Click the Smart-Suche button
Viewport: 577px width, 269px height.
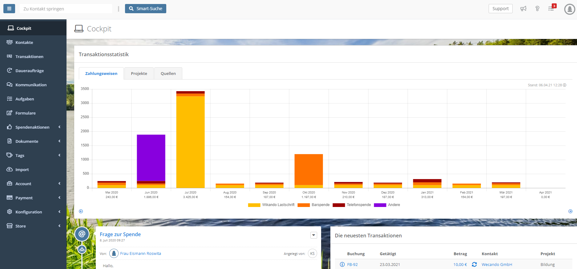click(146, 9)
